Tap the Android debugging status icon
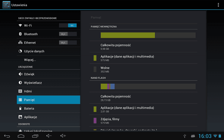This screenshot has height=140, width=224. (x=193, y=136)
